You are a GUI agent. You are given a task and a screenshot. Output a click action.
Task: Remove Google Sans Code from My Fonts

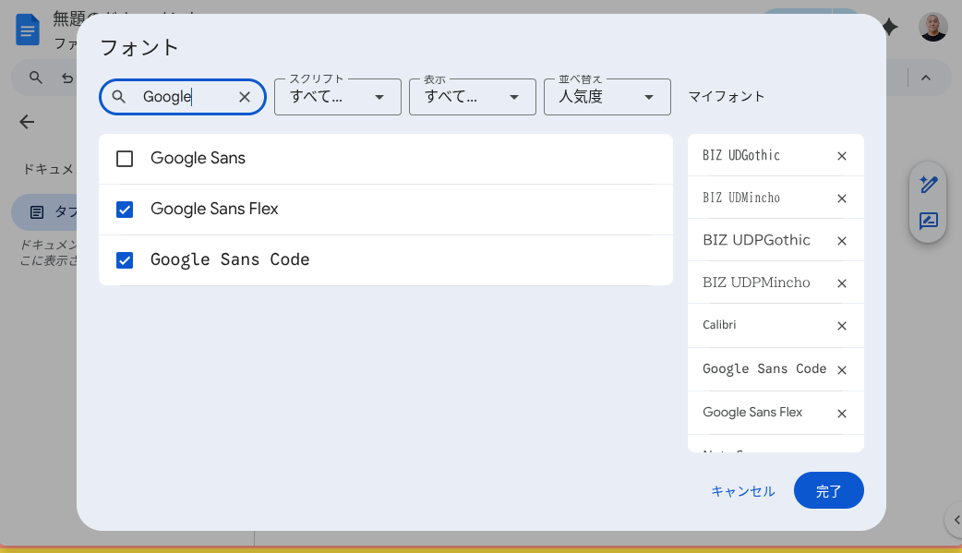(841, 370)
